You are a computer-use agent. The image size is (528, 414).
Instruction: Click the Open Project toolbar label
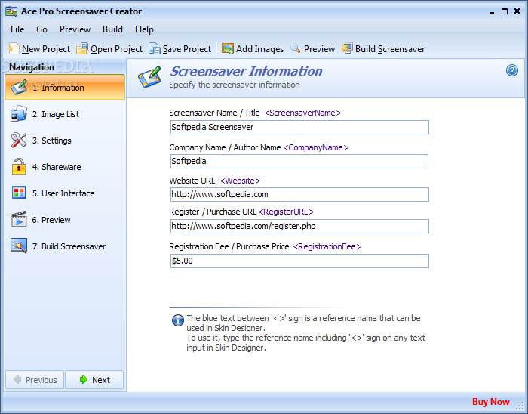coord(116,49)
